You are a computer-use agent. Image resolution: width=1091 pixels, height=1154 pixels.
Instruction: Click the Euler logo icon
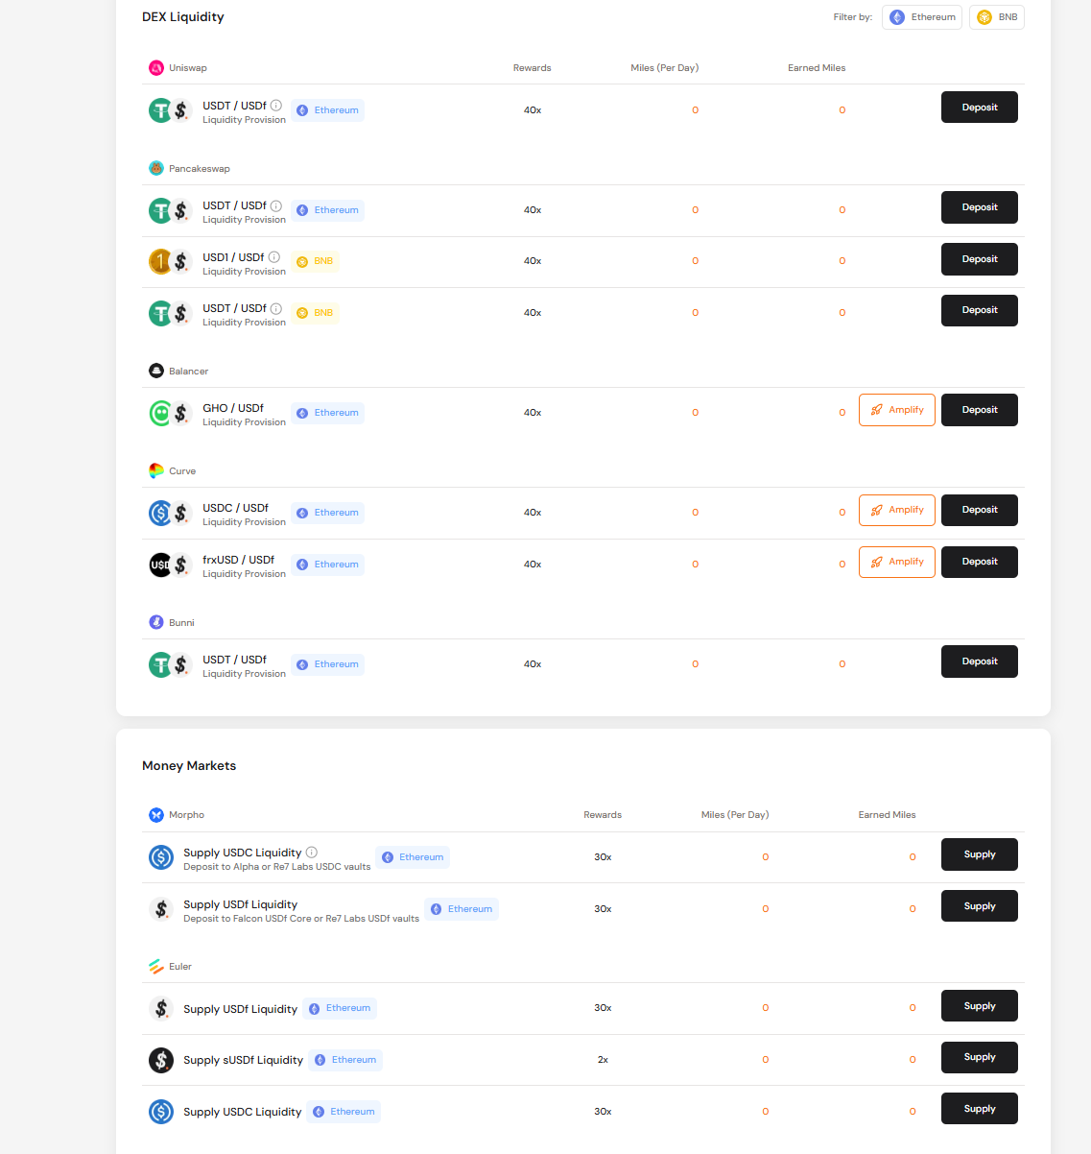(x=156, y=967)
